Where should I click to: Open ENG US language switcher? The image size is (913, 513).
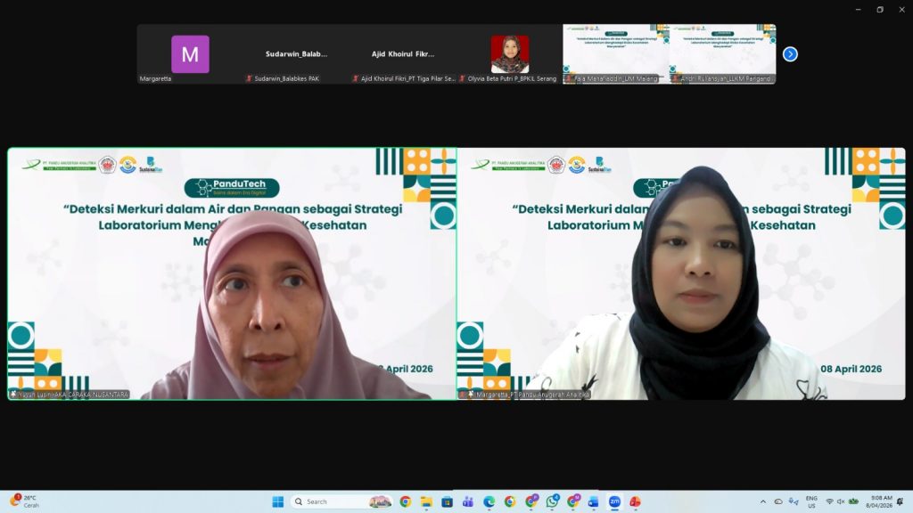pyautogui.click(x=811, y=501)
